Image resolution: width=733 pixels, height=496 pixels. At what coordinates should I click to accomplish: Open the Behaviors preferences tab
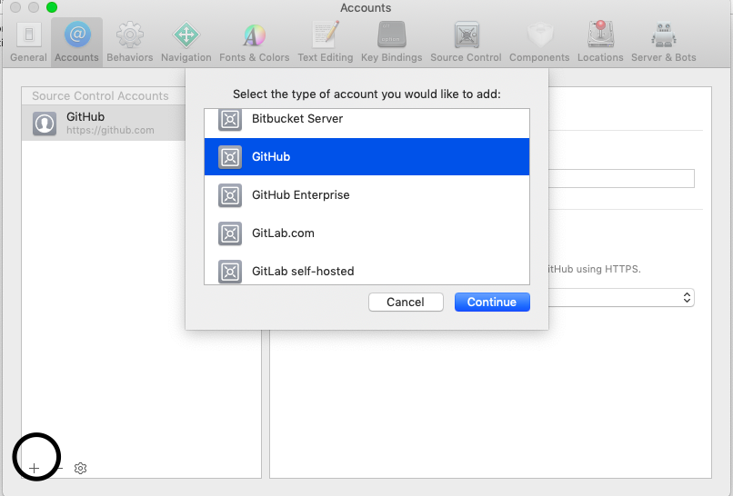tap(129, 42)
